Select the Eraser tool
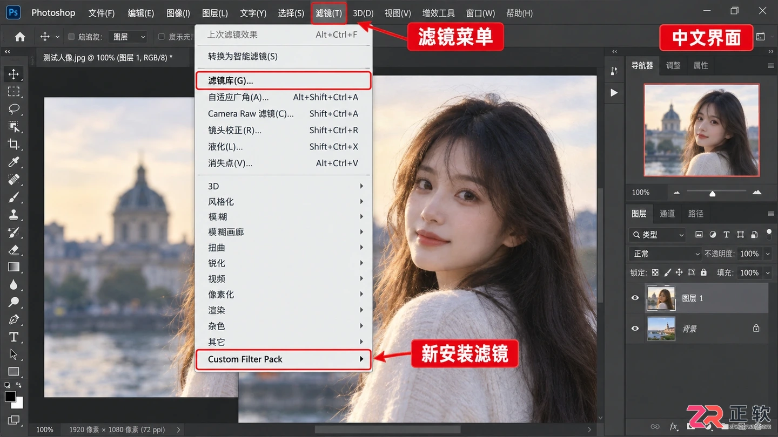Viewport: 778px width, 437px height. point(14,249)
